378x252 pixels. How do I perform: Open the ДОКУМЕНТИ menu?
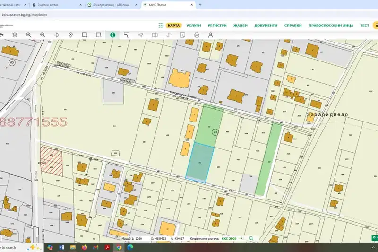click(x=266, y=26)
